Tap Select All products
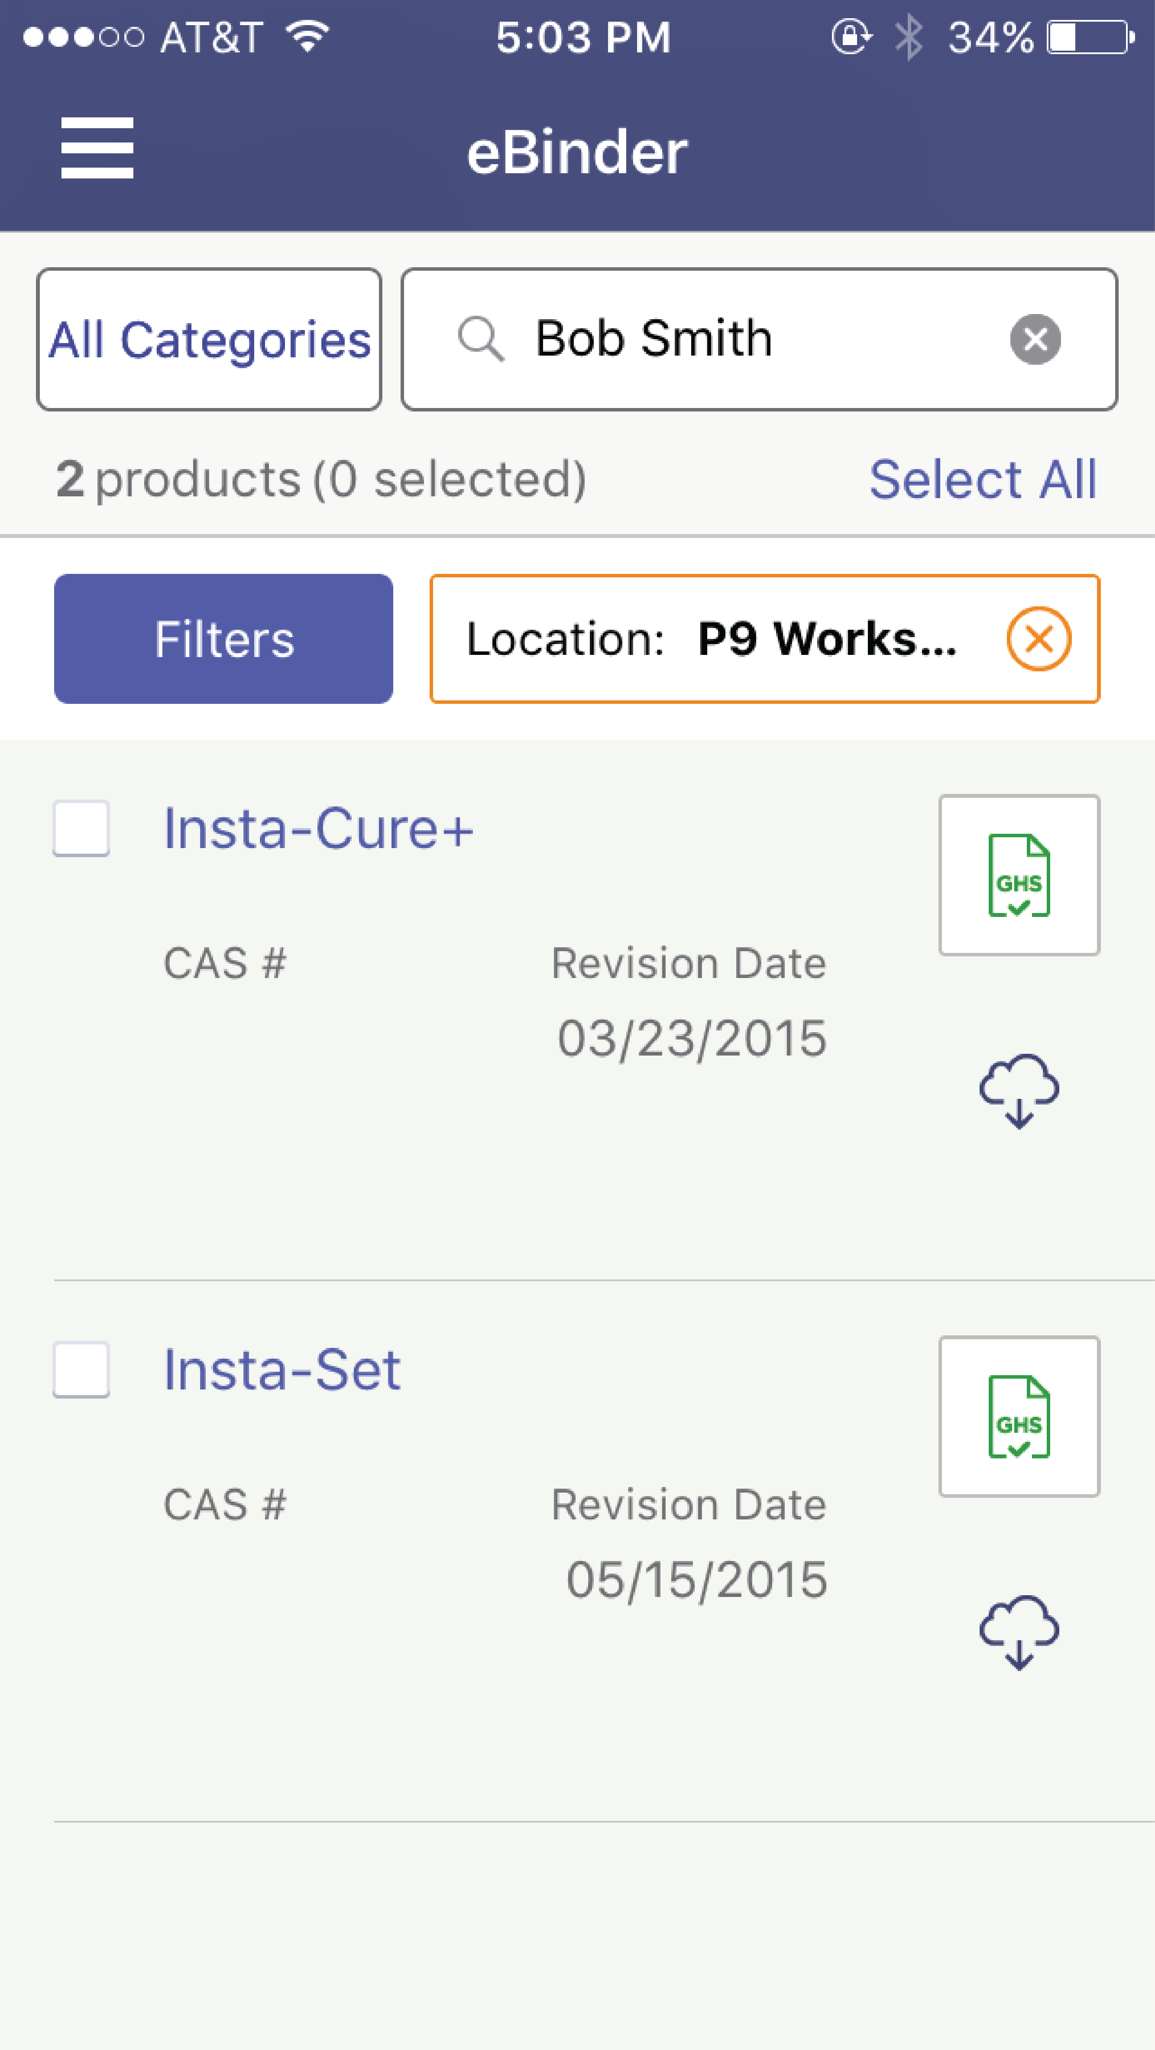Screen dimensions: 1155x2050 coord(982,480)
